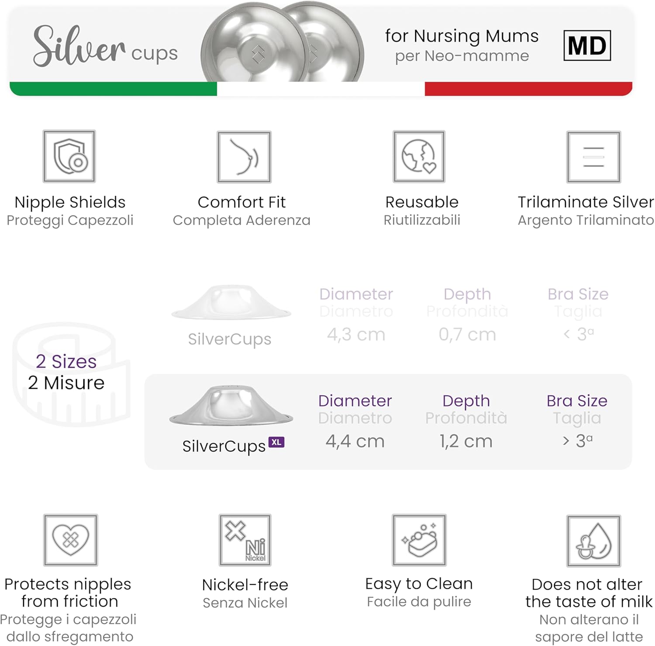The image size is (655, 646).
Task: Select the Easy to Clean soap icon
Action: [x=419, y=540]
